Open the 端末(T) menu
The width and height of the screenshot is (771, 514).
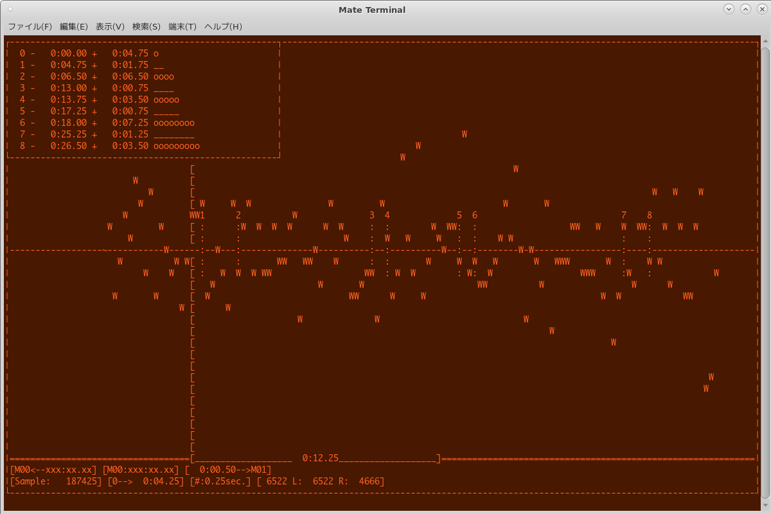(x=182, y=26)
